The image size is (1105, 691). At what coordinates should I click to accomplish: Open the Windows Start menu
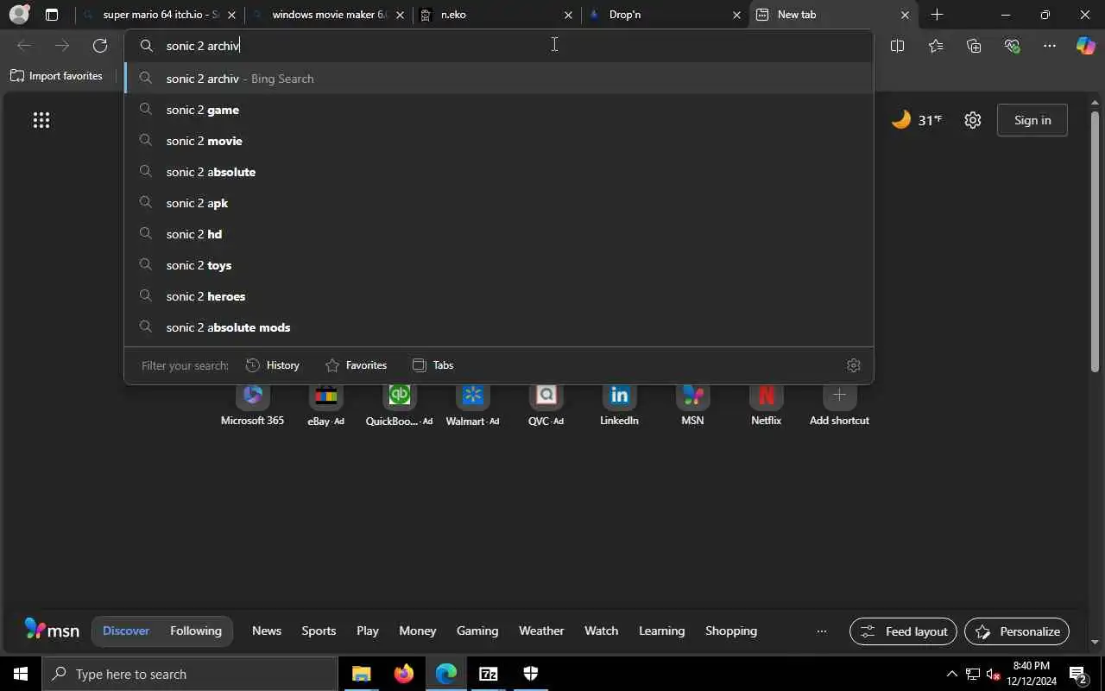(21, 674)
